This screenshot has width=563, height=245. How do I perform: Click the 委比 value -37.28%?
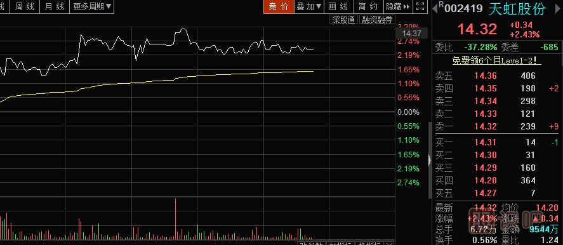pos(480,47)
